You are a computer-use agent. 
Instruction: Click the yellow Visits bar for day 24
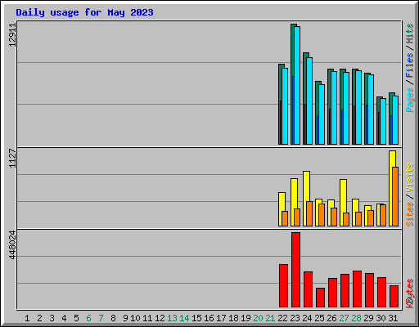pos(305,199)
